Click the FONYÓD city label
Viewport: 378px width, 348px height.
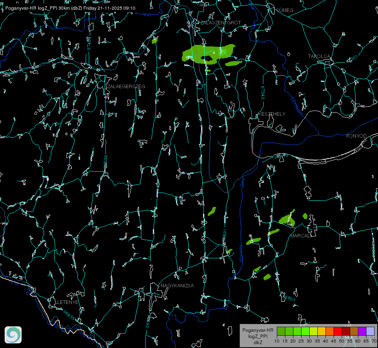pos(356,136)
